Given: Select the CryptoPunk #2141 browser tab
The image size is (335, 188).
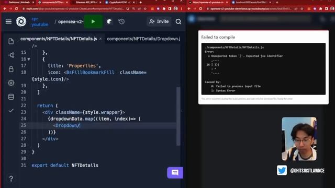Looking at the screenshot, I should click(x=120, y=2).
